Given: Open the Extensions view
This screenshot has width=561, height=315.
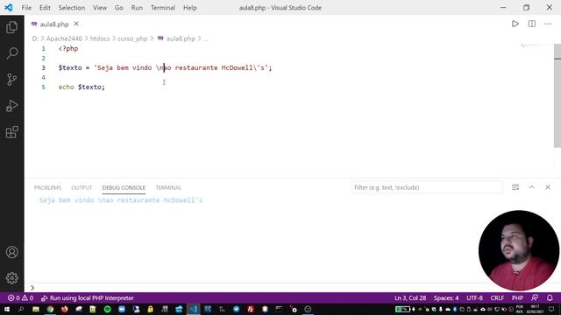Looking at the screenshot, I should 11,132.
